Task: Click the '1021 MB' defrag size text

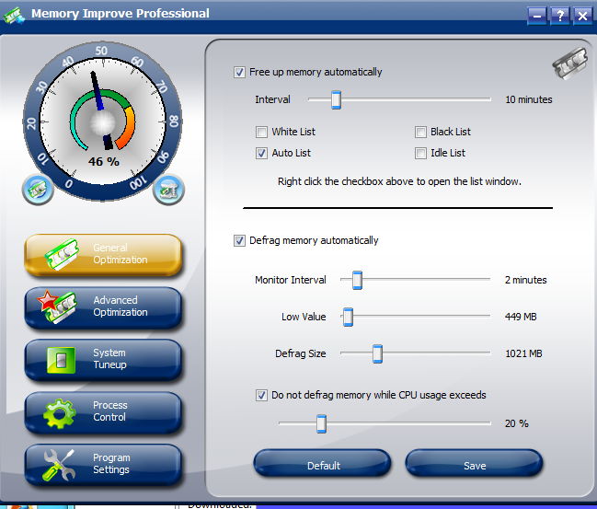Action: point(523,353)
